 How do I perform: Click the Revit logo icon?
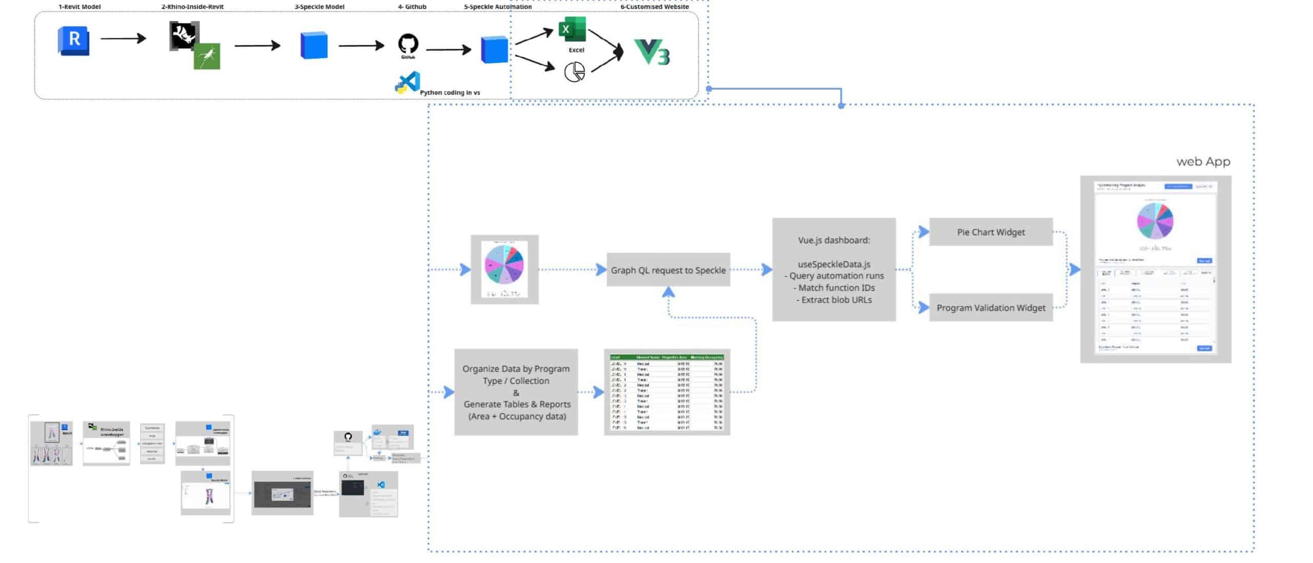coord(73,40)
